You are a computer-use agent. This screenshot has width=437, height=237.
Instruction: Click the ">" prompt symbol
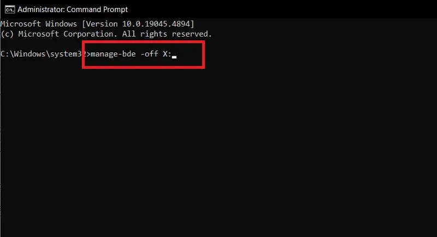click(88, 54)
